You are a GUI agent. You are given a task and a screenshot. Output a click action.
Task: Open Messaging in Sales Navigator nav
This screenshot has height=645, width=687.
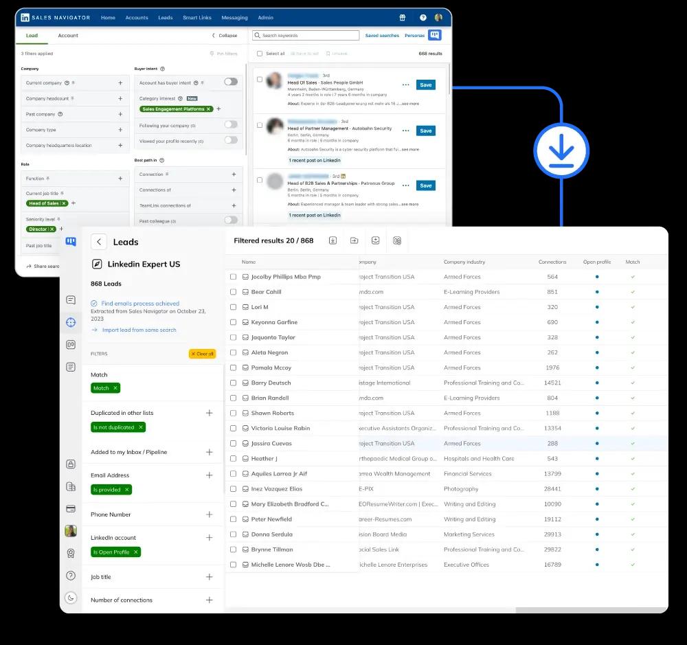(234, 18)
